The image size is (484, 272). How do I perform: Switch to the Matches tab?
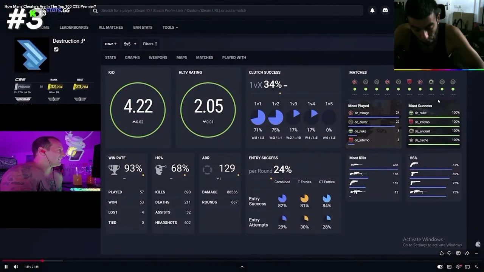205,57
